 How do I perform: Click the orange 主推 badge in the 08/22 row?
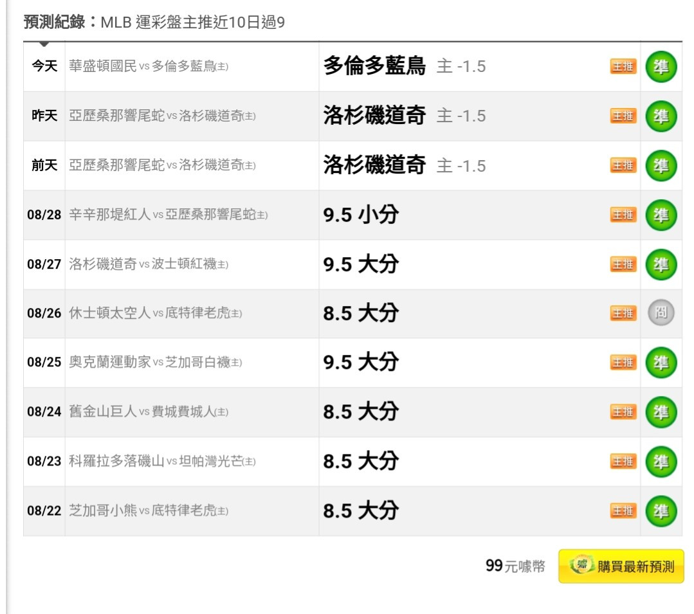coord(623,511)
